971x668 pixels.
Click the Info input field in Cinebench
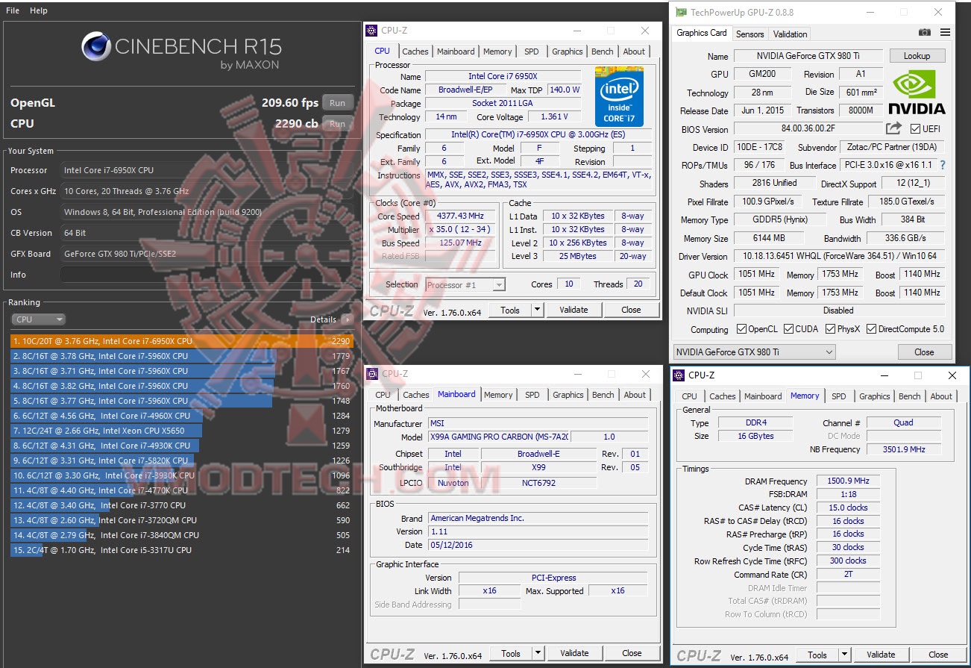[207, 275]
